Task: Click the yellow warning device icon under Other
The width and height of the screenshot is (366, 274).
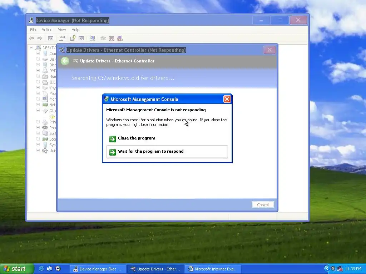Action: (53, 117)
